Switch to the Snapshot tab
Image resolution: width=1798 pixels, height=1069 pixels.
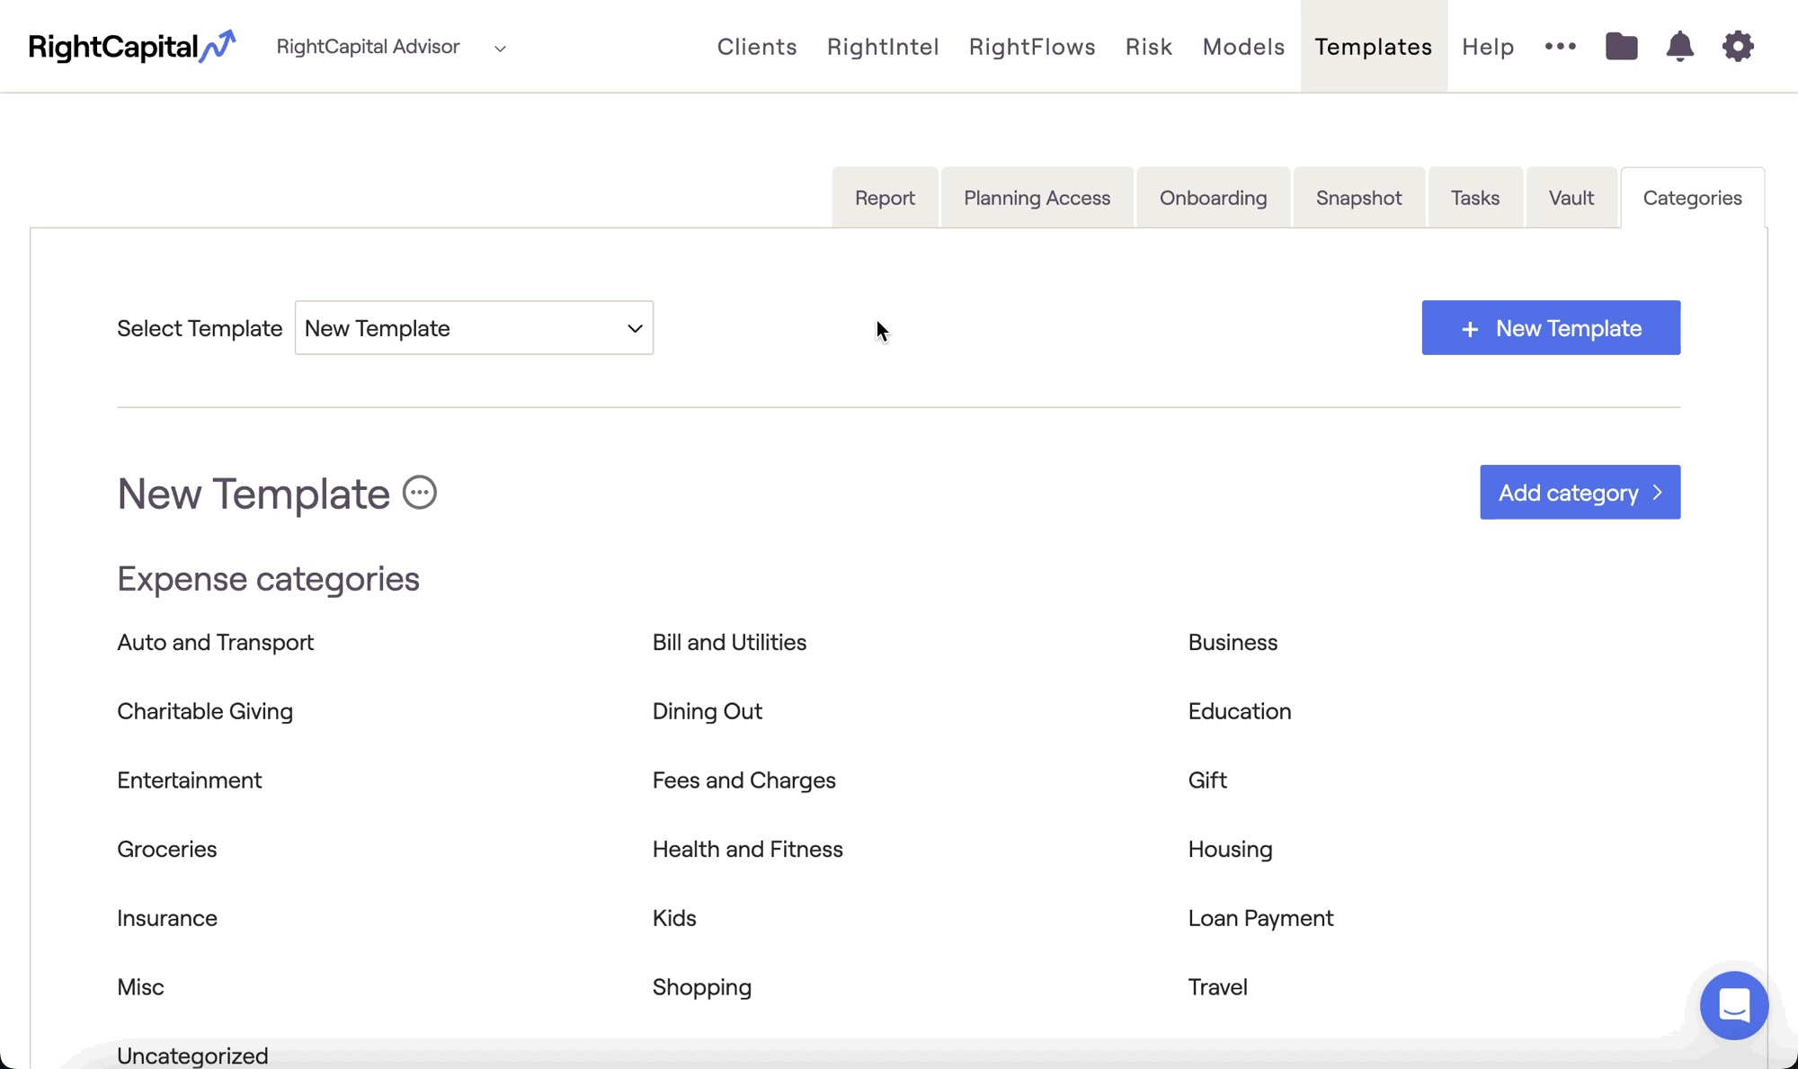[x=1358, y=198]
